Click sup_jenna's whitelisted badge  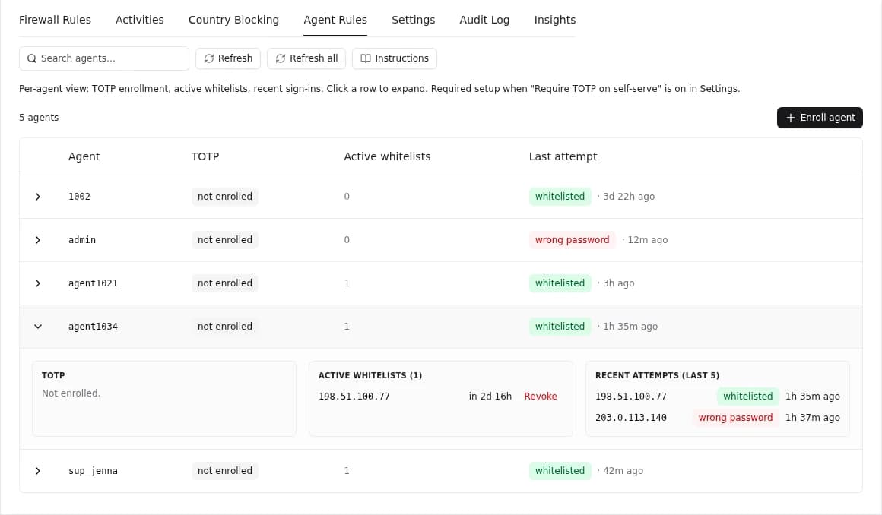tap(560, 471)
